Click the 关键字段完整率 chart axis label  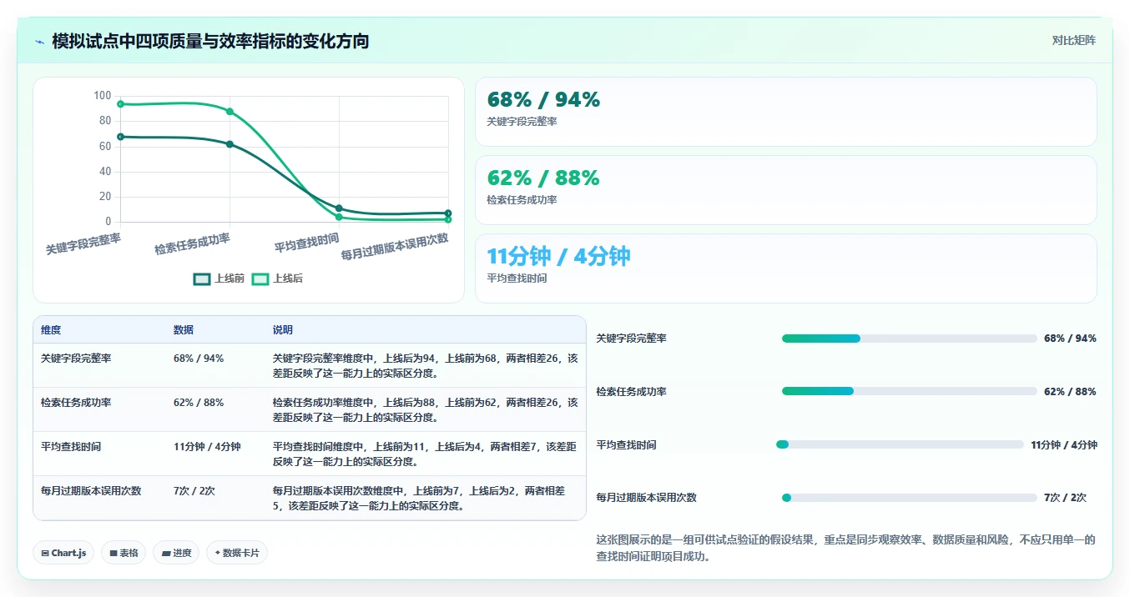click(x=83, y=243)
